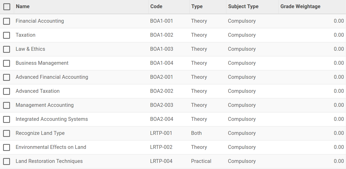
Task: Check the box beside Taxation
Action: [7, 35]
